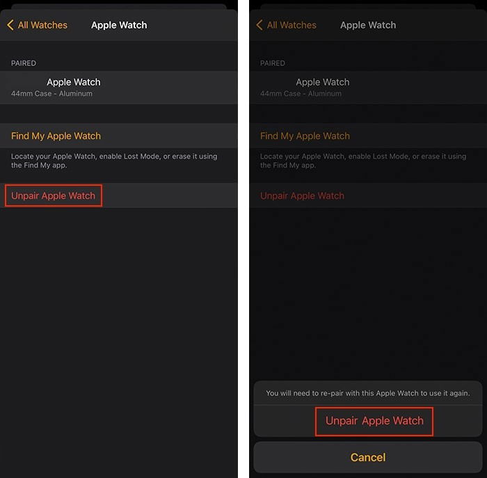Tap the dimmed Apple Watch paired row in the right screen
Screen dimensions: 487x478
pos(368,87)
